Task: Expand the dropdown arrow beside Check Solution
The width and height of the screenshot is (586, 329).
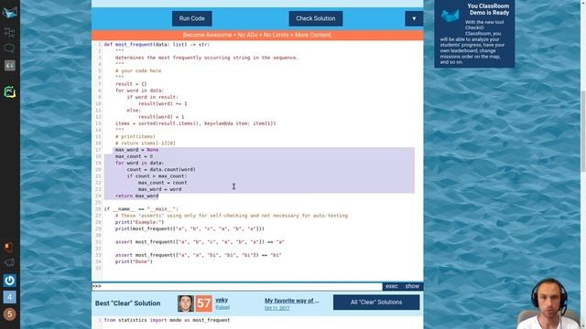Action: (x=414, y=18)
